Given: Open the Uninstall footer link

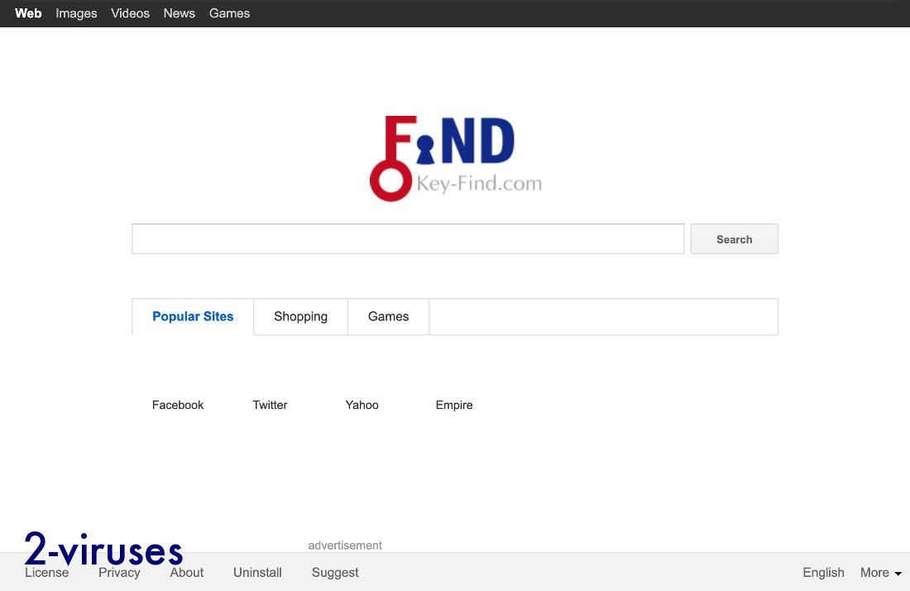Looking at the screenshot, I should click(x=256, y=572).
